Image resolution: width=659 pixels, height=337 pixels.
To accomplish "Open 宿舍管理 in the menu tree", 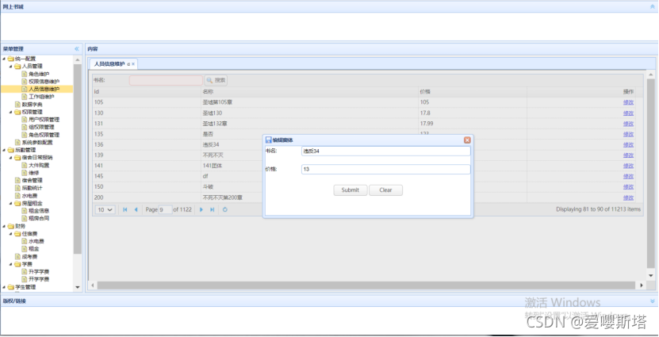I will (33, 181).
